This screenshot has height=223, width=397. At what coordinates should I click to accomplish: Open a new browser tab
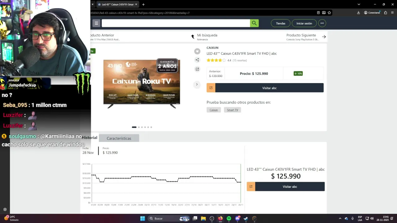143,4
